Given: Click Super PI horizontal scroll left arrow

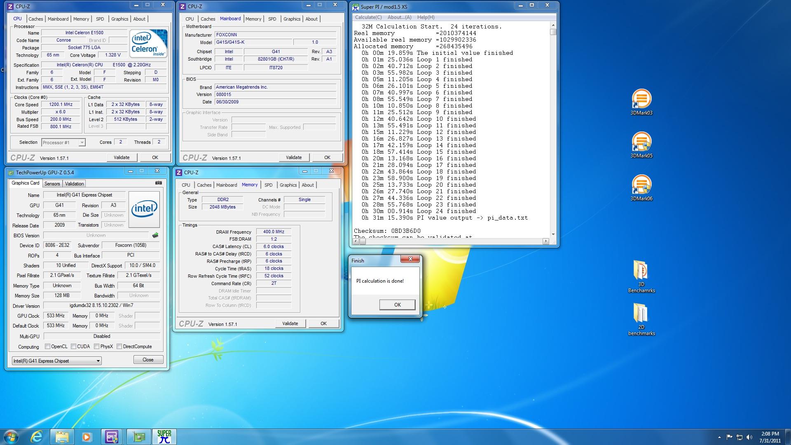Looking at the screenshot, I should [x=356, y=241].
